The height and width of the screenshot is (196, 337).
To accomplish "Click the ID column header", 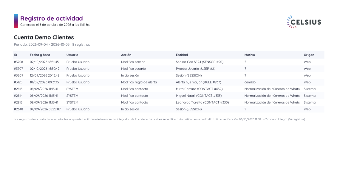I will tap(16, 55).
